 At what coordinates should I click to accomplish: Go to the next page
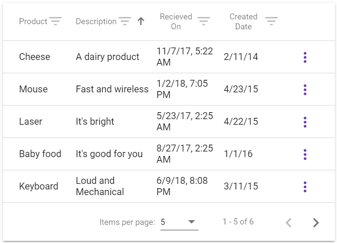(316, 223)
